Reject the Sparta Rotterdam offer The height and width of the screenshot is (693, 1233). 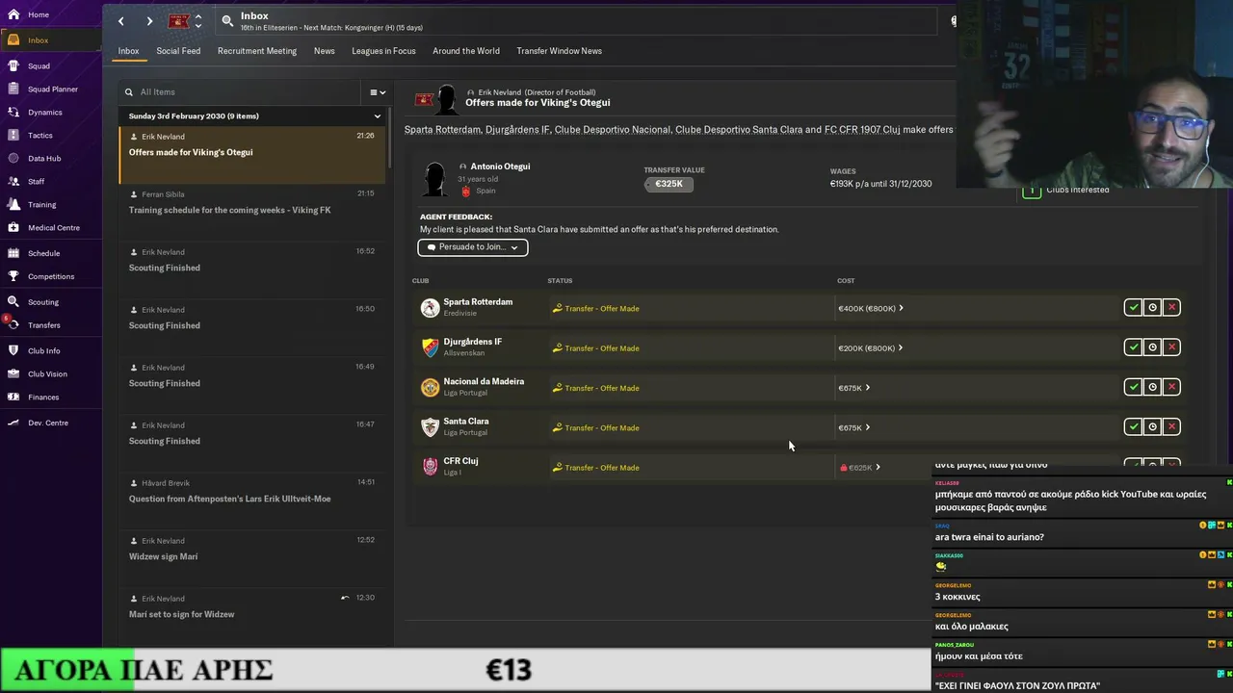coord(1171,307)
